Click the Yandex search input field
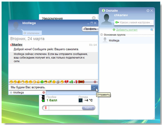Image resolution: width=162 pixels, height=125 pixels. pyautogui.click(x=66, y=108)
